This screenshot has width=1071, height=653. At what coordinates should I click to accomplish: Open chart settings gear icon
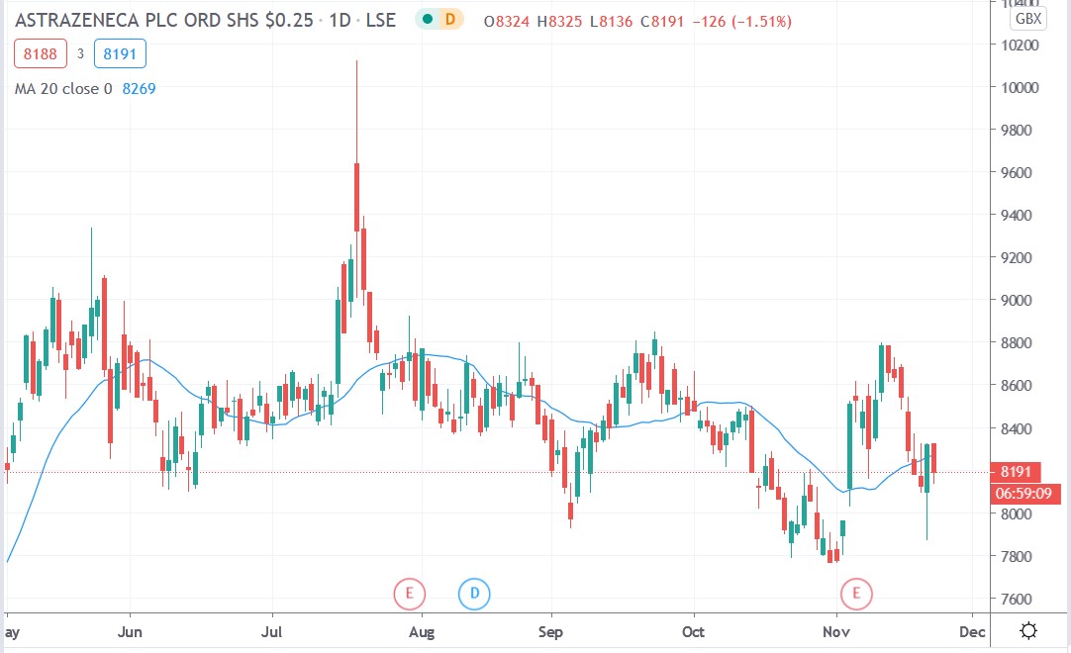click(x=1028, y=630)
